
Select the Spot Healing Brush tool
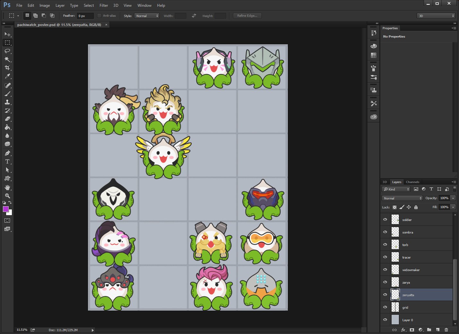[7, 85]
